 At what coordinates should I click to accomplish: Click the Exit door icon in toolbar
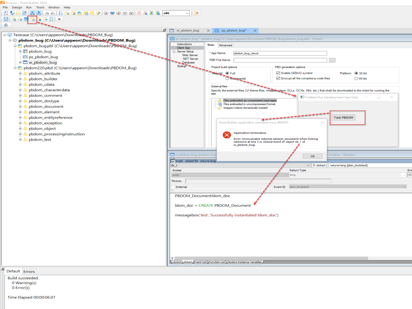pyautogui.click(x=196, y=13)
